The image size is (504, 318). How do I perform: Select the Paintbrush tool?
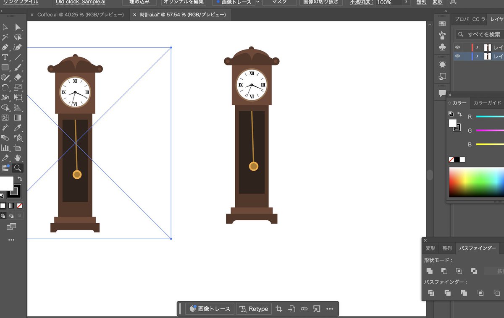(18, 68)
